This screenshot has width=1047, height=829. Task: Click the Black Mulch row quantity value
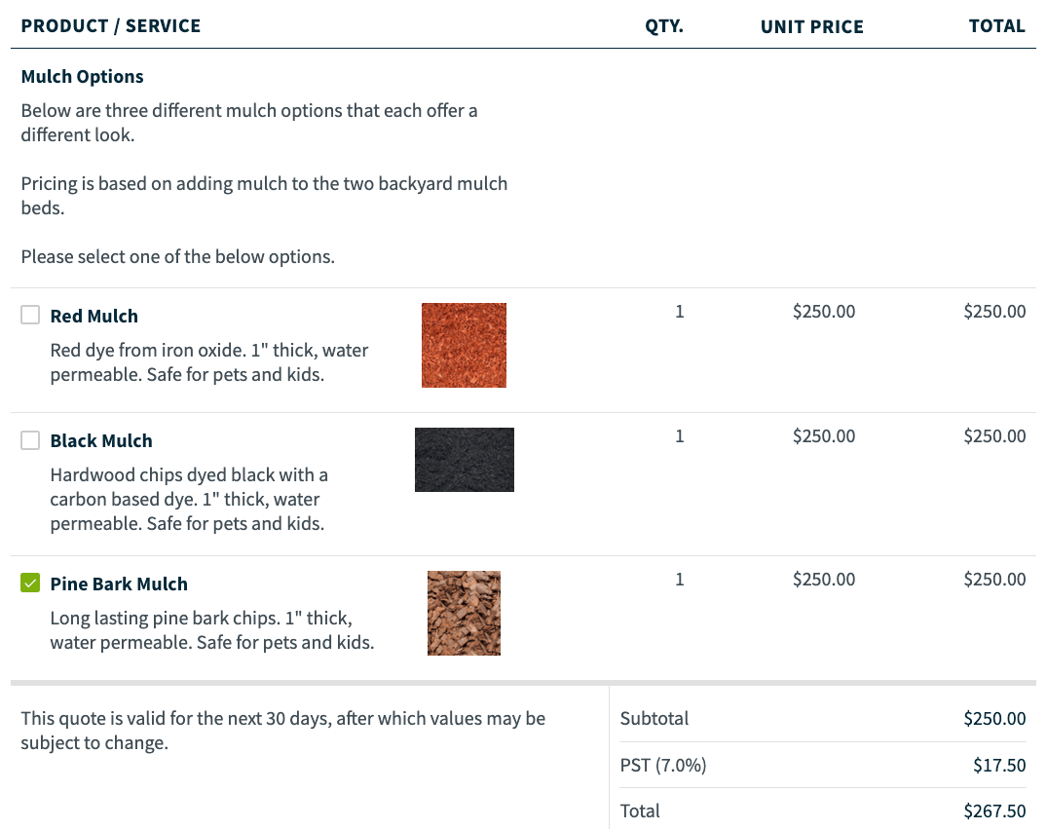click(x=680, y=435)
